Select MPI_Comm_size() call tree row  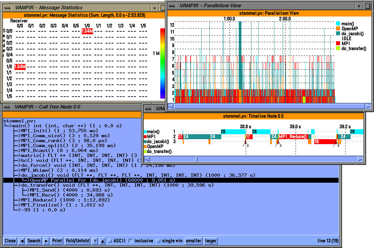pyautogui.click(x=66, y=136)
